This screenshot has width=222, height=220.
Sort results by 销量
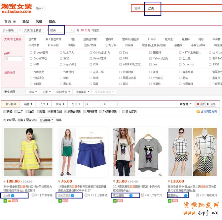pyautogui.click(x=28, y=104)
